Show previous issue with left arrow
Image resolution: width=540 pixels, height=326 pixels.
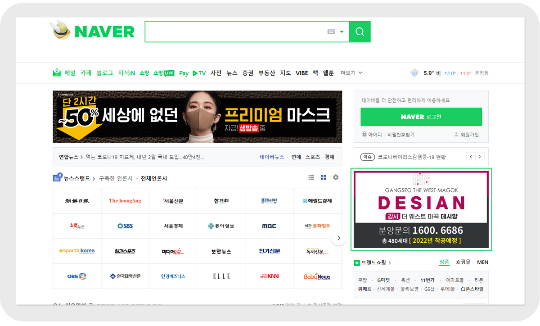pyautogui.click(x=471, y=157)
